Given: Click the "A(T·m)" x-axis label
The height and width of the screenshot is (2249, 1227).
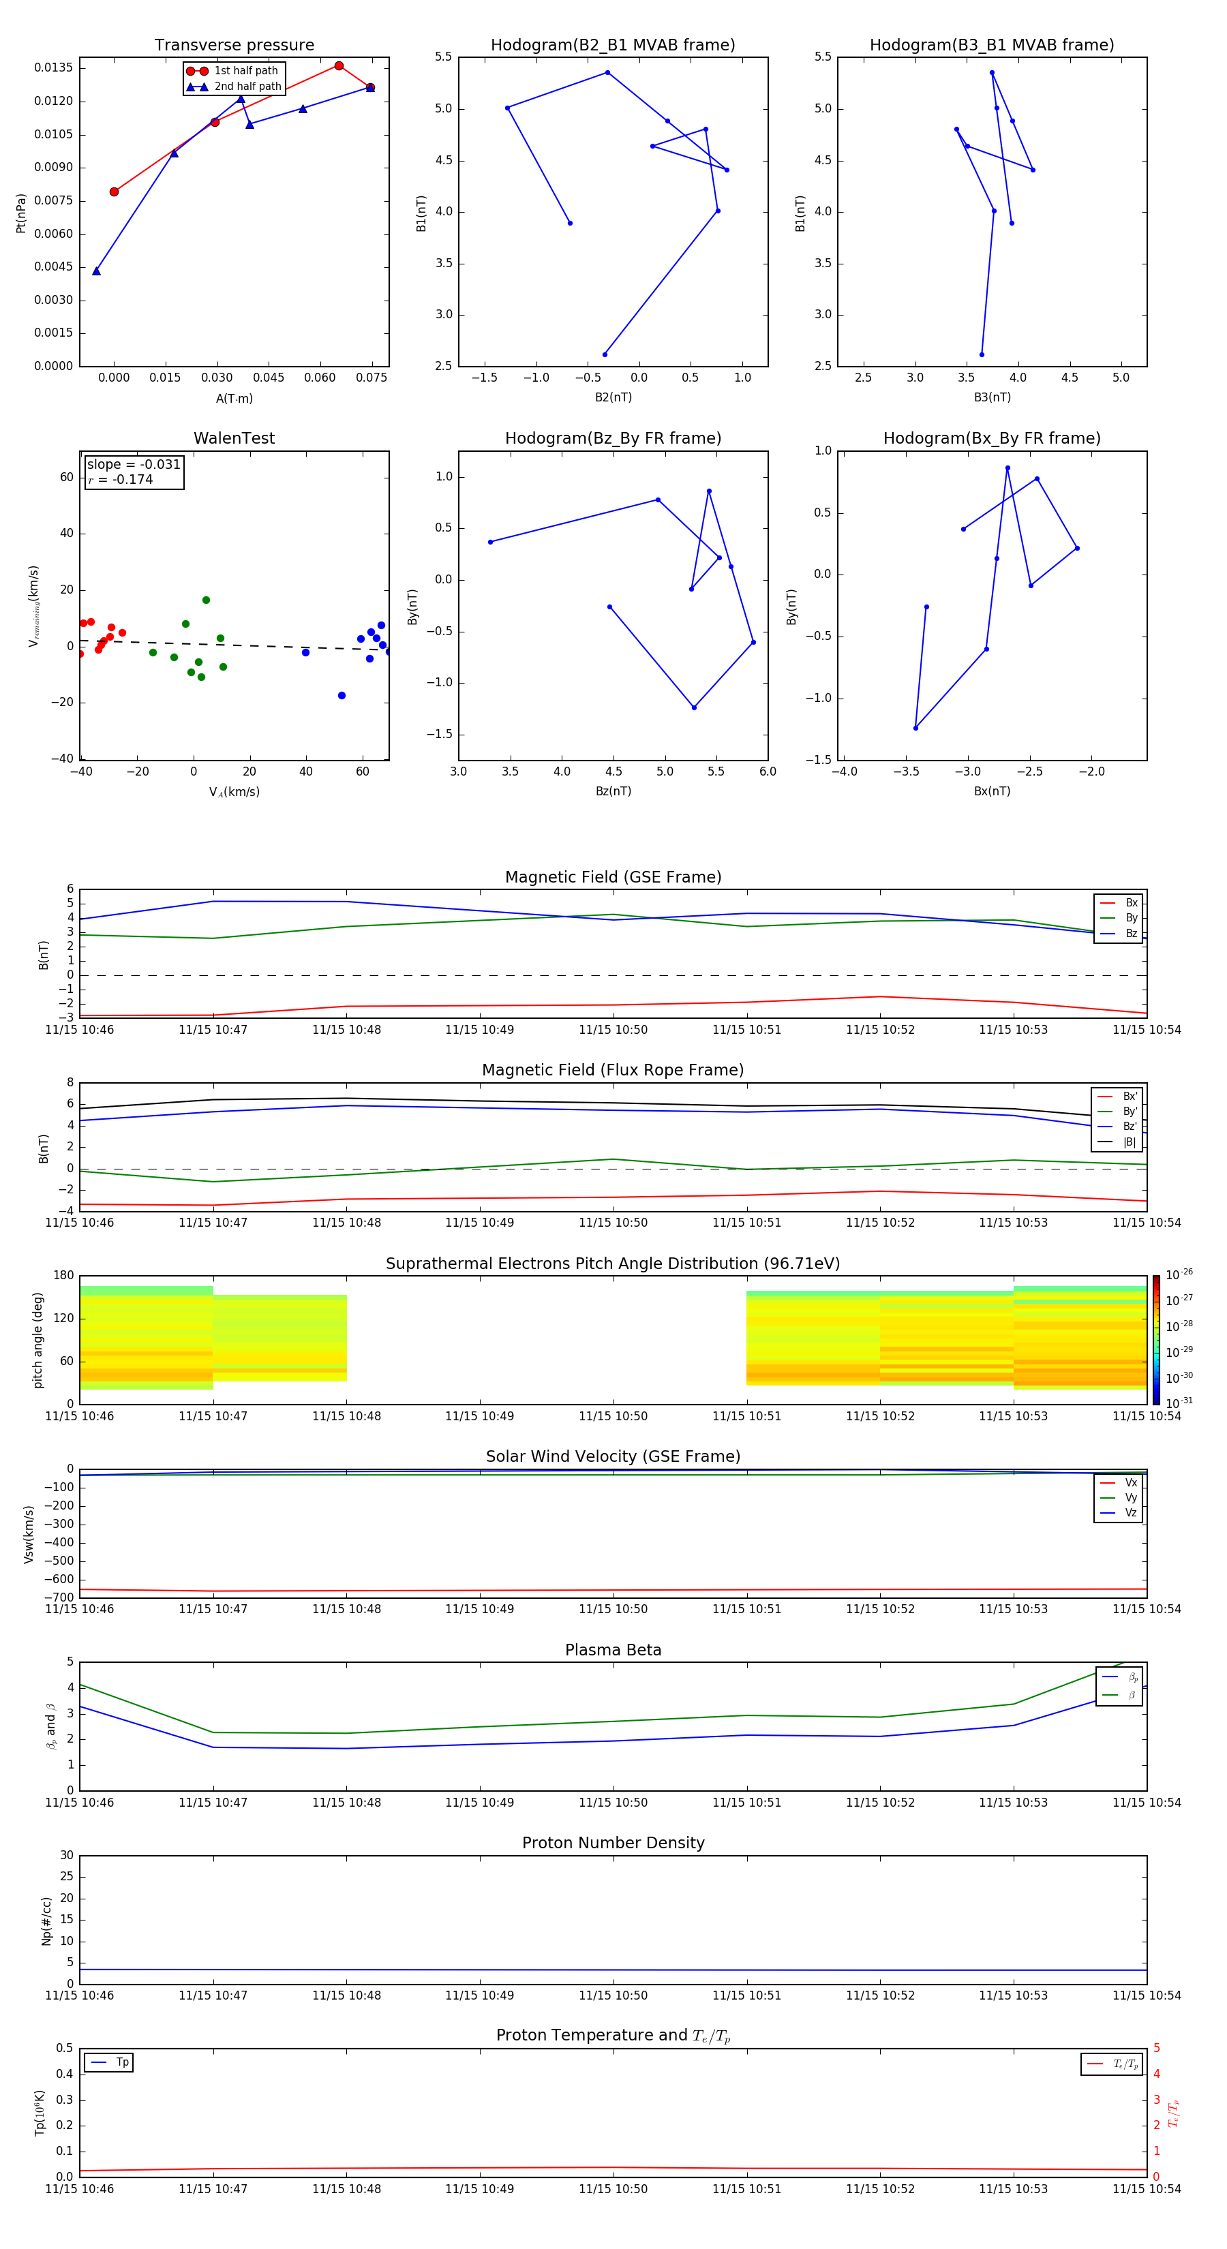Looking at the screenshot, I should [234, 398].
